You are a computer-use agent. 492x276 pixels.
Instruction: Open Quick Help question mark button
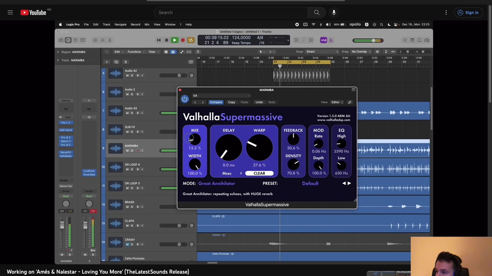point(75,40)
